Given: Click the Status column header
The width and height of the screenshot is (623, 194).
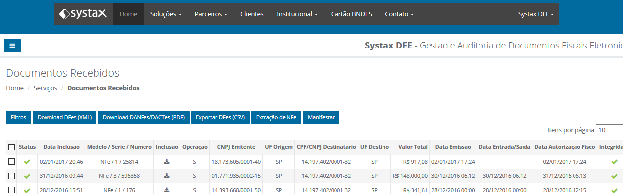Looking at the screenshot, I should (x=27, y=147).
